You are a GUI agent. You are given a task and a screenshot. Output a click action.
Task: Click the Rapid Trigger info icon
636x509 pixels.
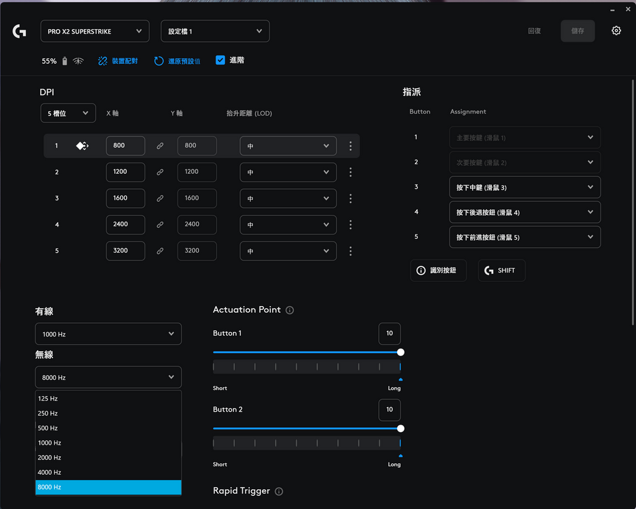coord(279,491)
